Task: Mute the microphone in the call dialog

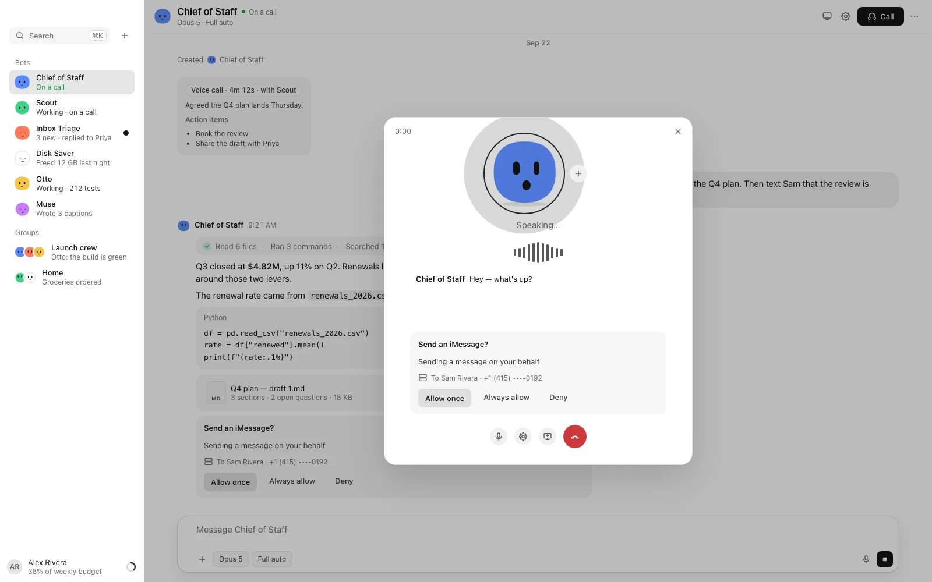Action: pyautogui.click(x=499, y=436)
